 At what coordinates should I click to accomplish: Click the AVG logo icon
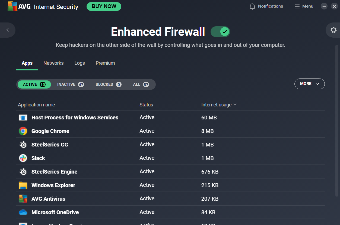[x=12, y=6]
